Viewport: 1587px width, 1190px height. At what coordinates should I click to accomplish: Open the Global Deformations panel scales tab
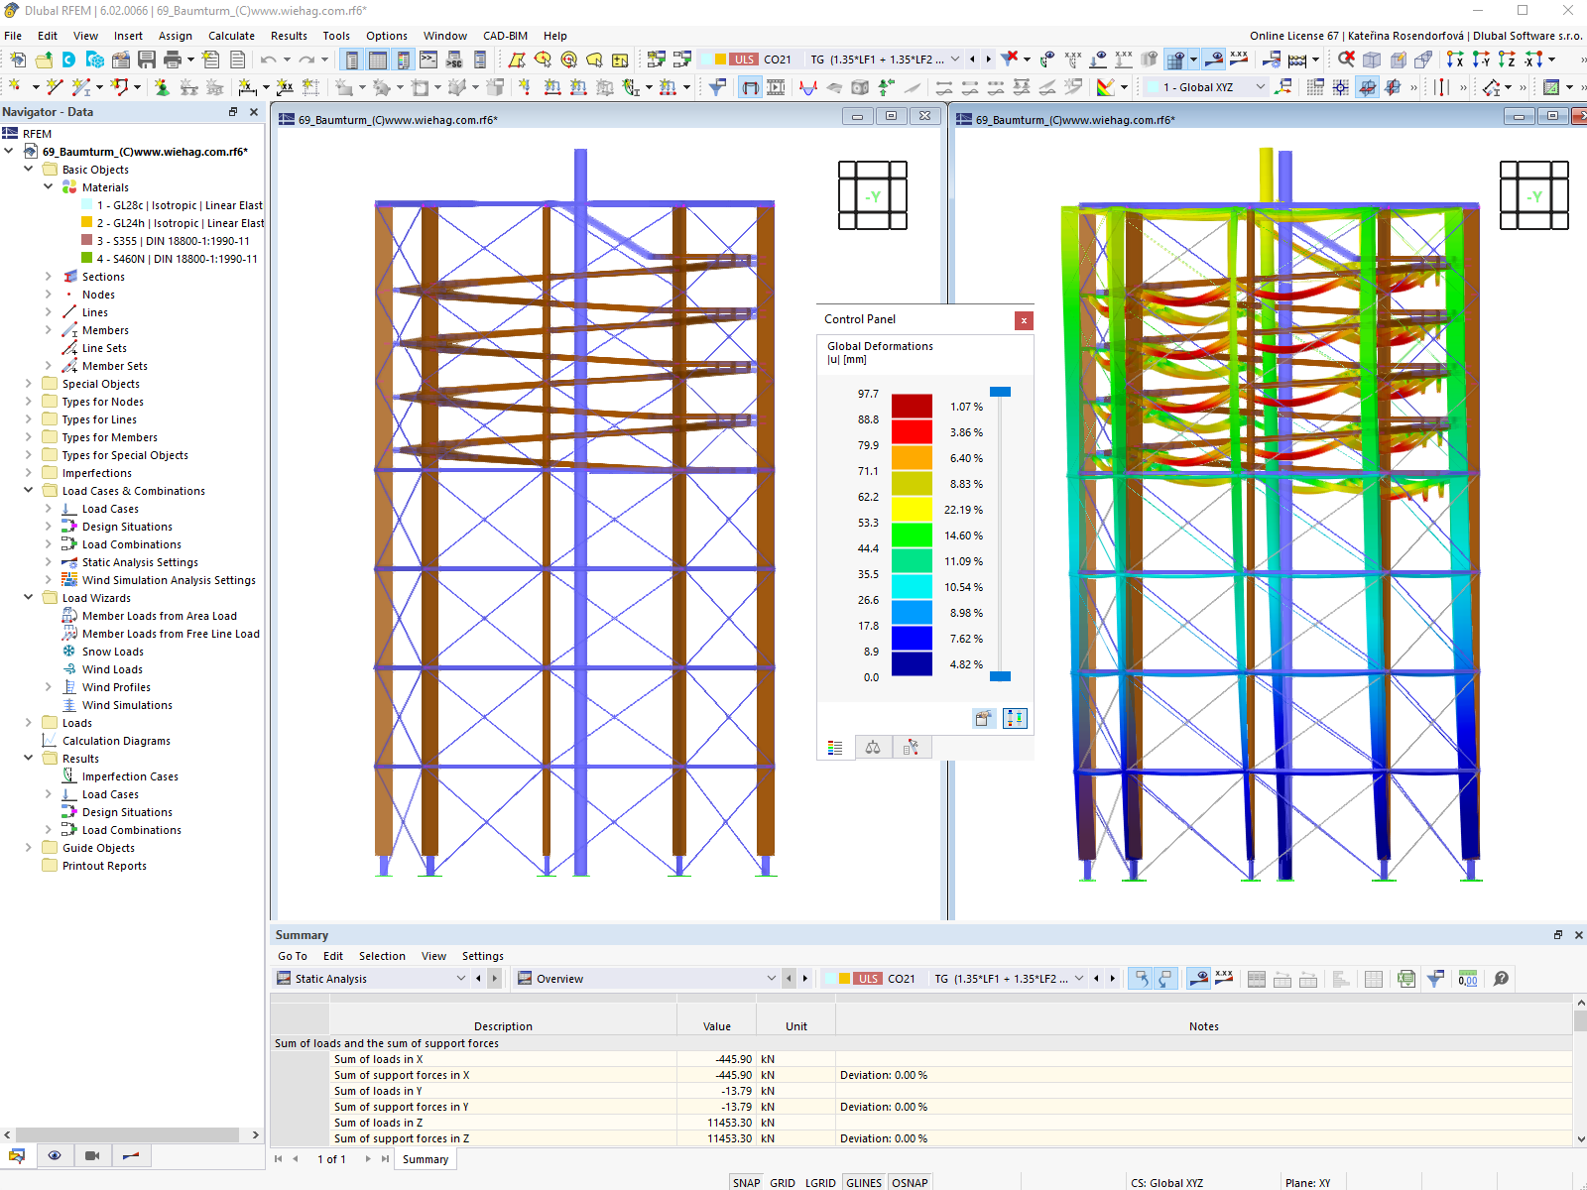click(873, 747)
